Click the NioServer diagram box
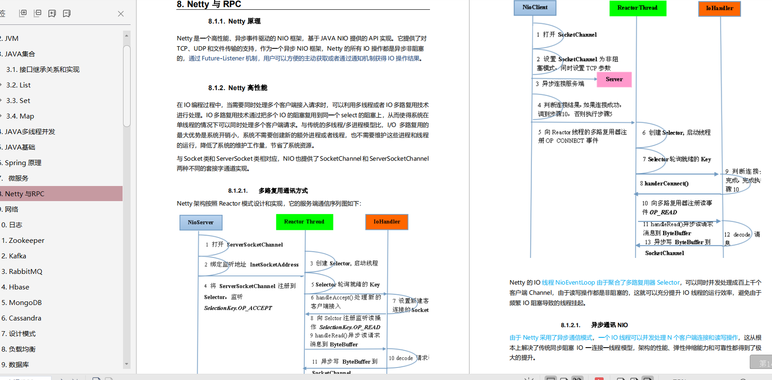 click(201, 222)
